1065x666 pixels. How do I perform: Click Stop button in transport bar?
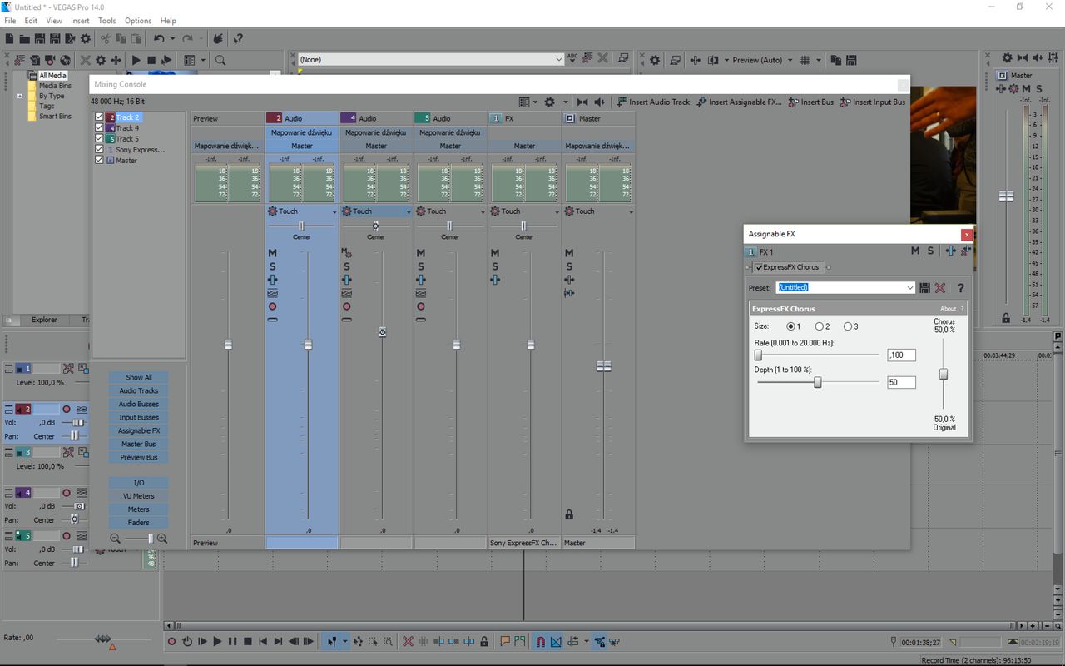click(x=247, y=641)
